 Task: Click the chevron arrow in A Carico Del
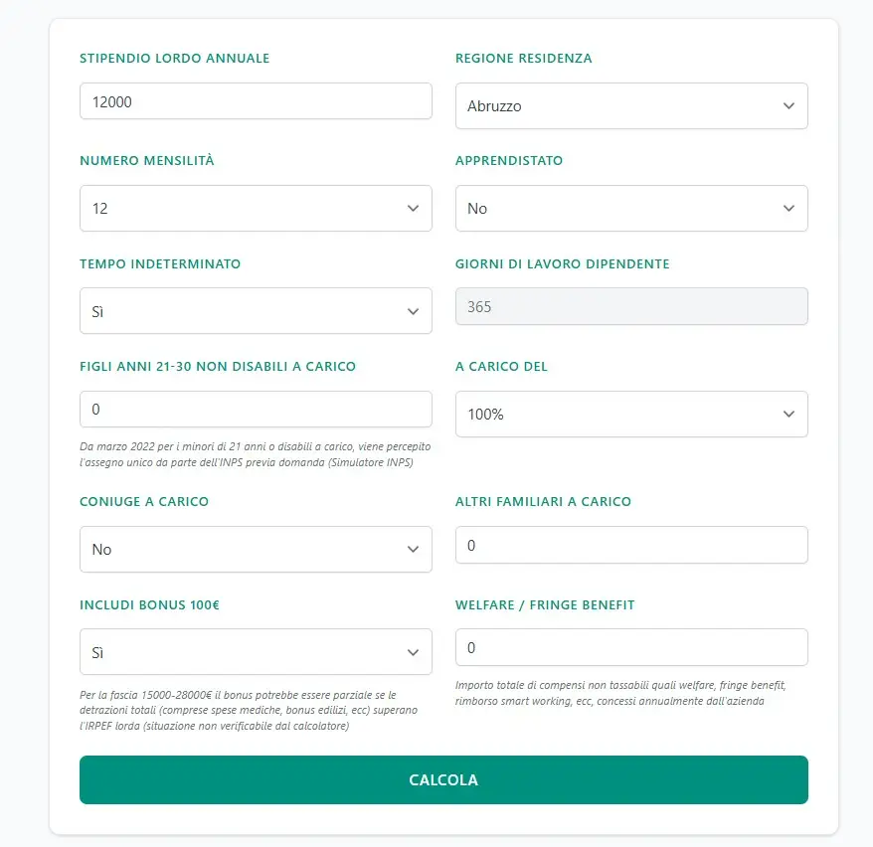788,415
